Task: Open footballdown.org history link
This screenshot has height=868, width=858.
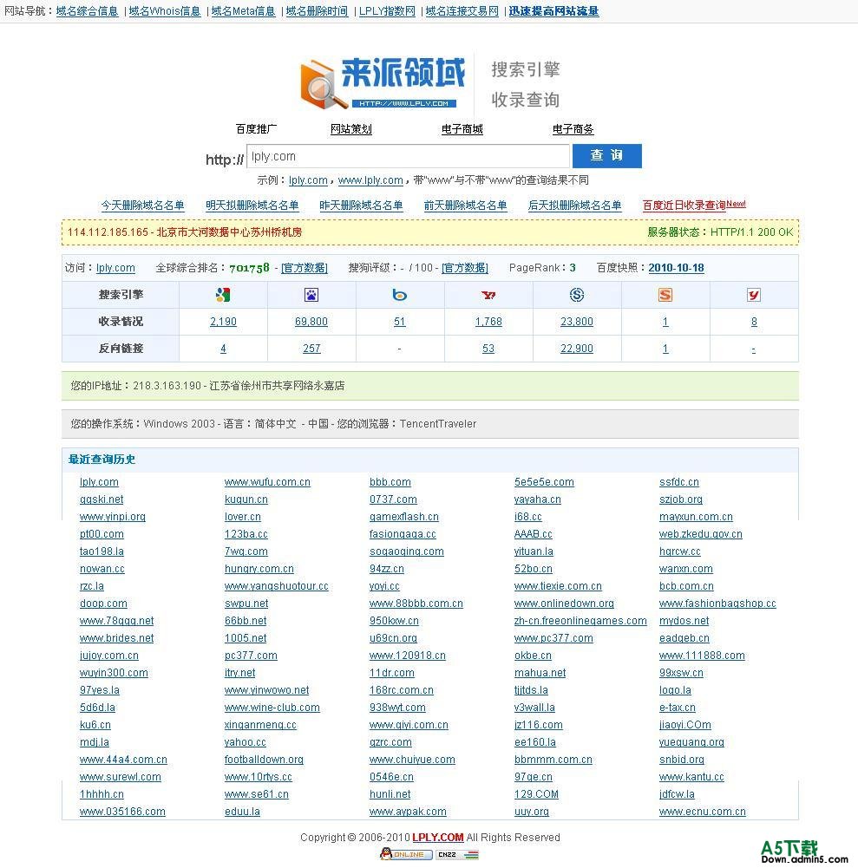Action: [264, 760]
